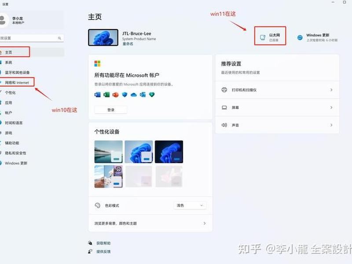Click the 以太网 network status icon
Image resolution: width=352 pixels, height=264 pixels.
pyautogui.click(x=263, y=37)
